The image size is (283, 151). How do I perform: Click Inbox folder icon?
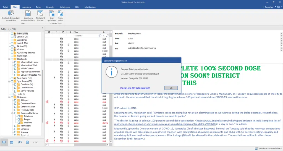[x=15, y=33]
